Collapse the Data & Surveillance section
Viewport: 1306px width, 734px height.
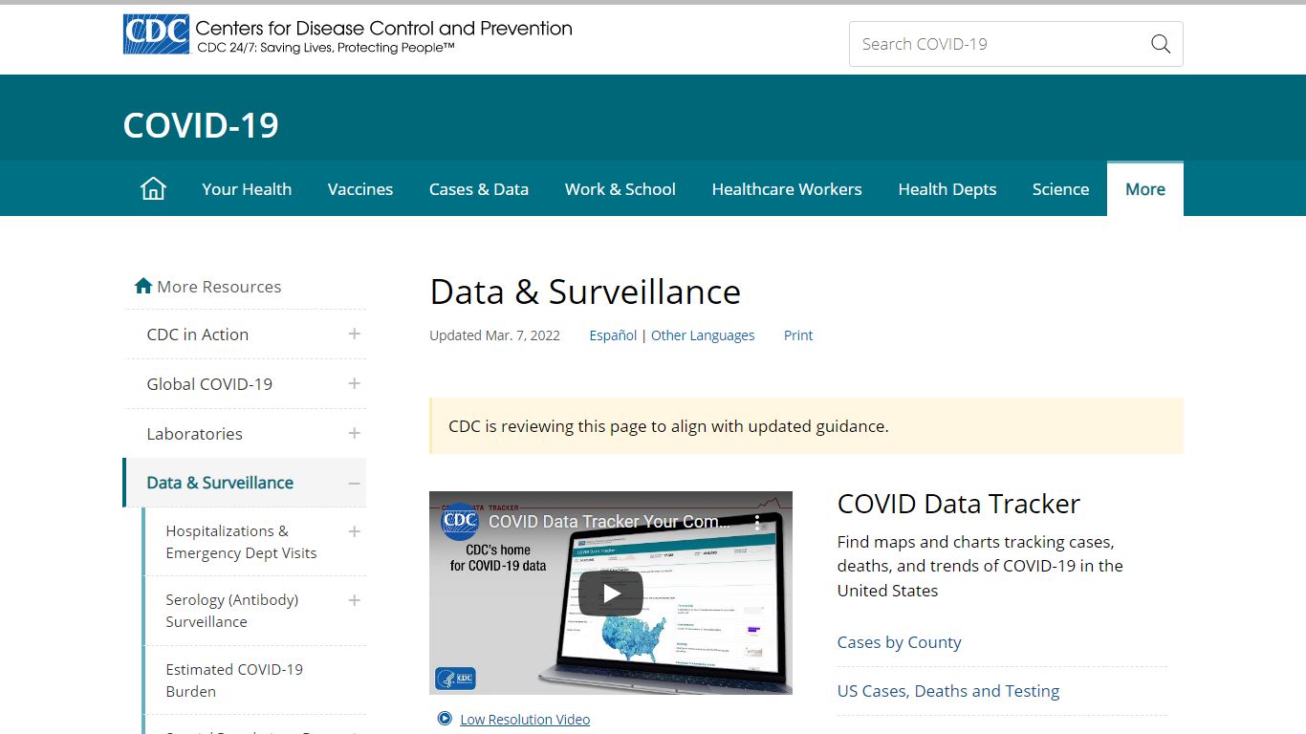click(x=354, y=483)
